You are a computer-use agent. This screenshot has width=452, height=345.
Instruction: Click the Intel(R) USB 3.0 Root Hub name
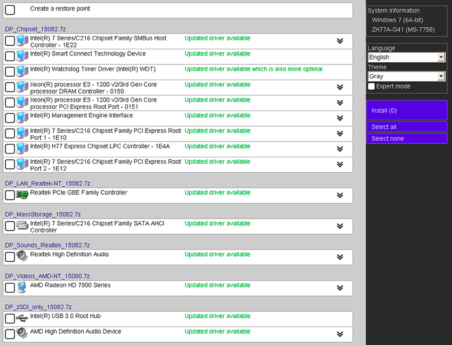point(65,316)
